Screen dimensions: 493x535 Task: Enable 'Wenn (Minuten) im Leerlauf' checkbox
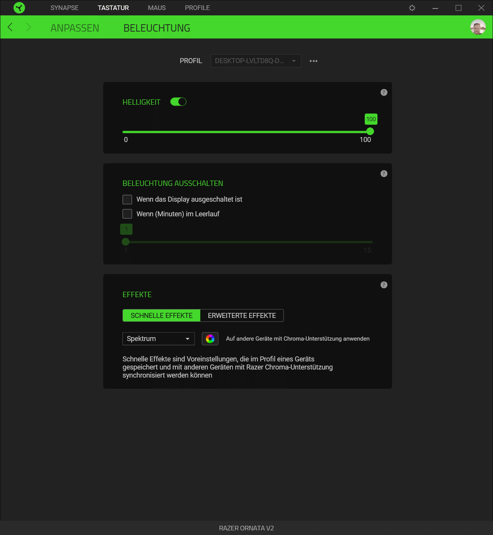click(127, 214)
